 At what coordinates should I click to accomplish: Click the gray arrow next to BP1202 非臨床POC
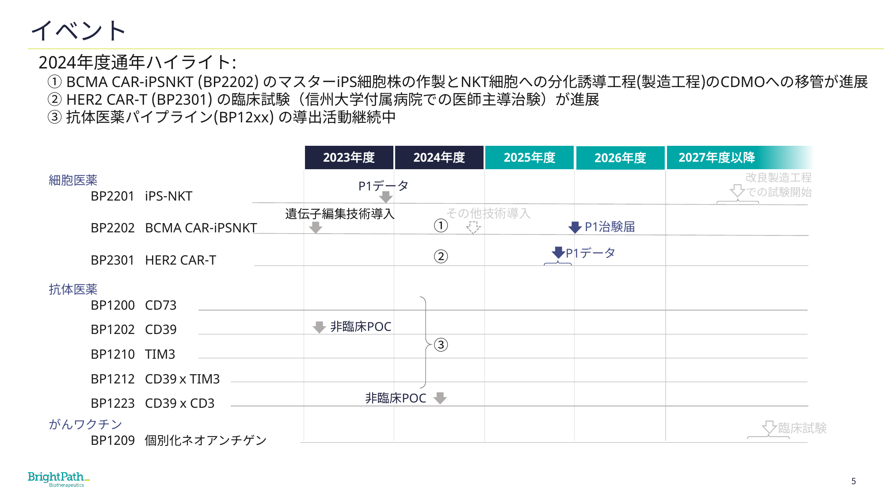[319, 327]
